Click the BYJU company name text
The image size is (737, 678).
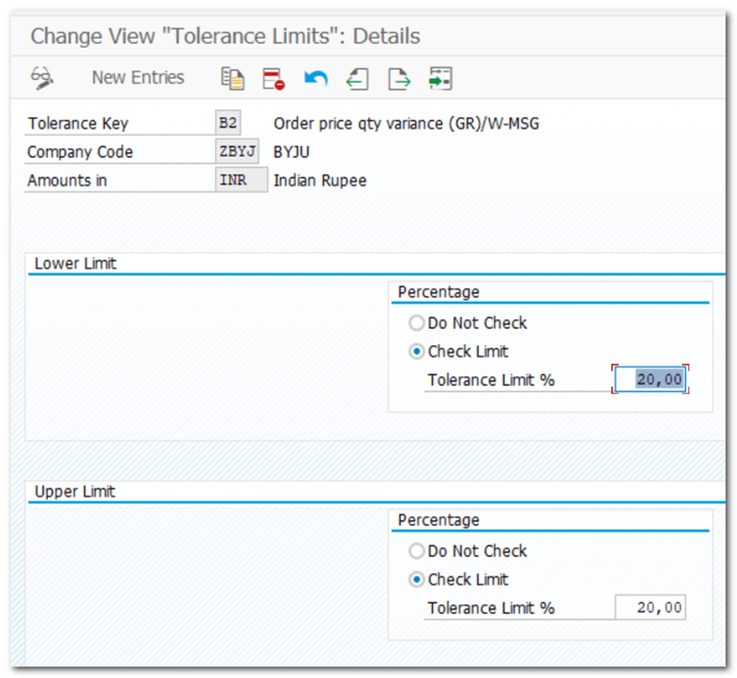click(291, 153)
